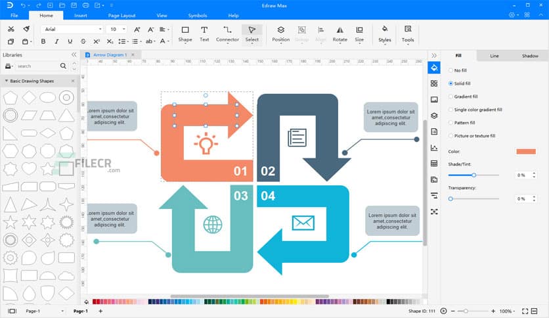Click the zoom in plus button

point(493,311)
